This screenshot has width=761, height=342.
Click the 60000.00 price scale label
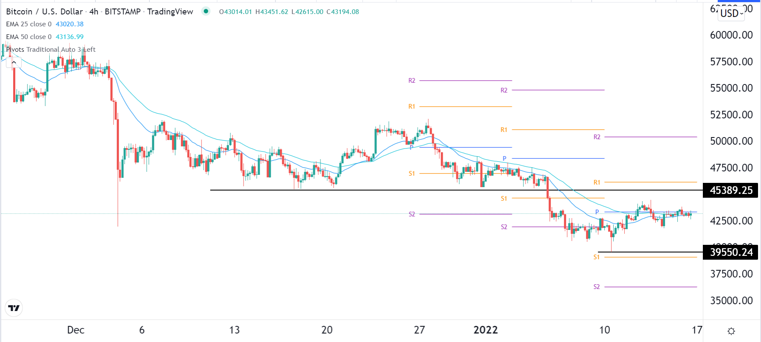[x=731, y=35]
